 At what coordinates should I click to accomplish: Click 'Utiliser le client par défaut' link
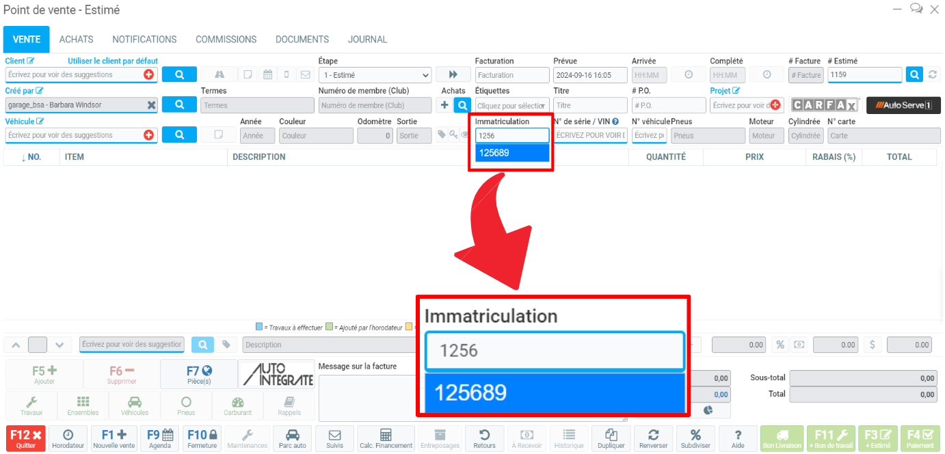(x=112, y=61)
